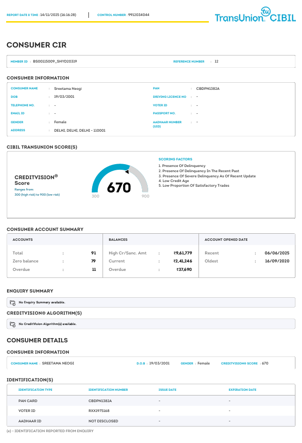The width and height of the screenshot is (302, 443).
Task: Select the Identification Type column header
Action: point(35,390)
